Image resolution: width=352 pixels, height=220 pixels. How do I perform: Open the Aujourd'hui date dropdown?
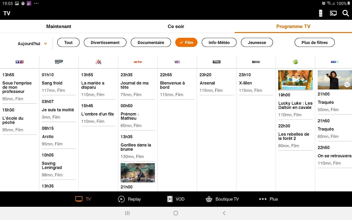click(x=32, y=43)
